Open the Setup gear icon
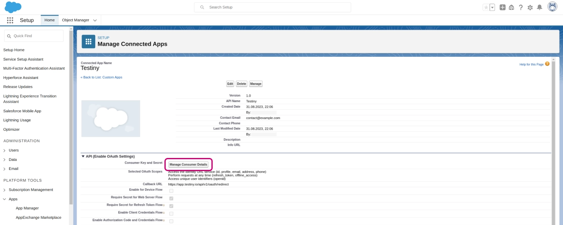Image resolution: width=563 pixels, height=225 pixels. 530,7
